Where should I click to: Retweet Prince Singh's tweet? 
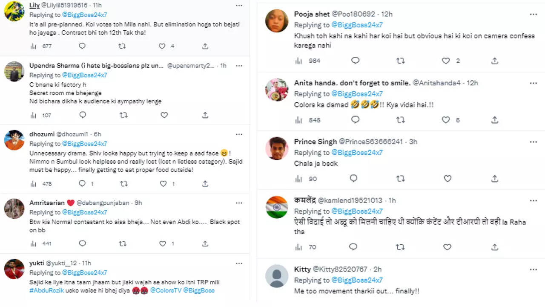click(400, 179)
